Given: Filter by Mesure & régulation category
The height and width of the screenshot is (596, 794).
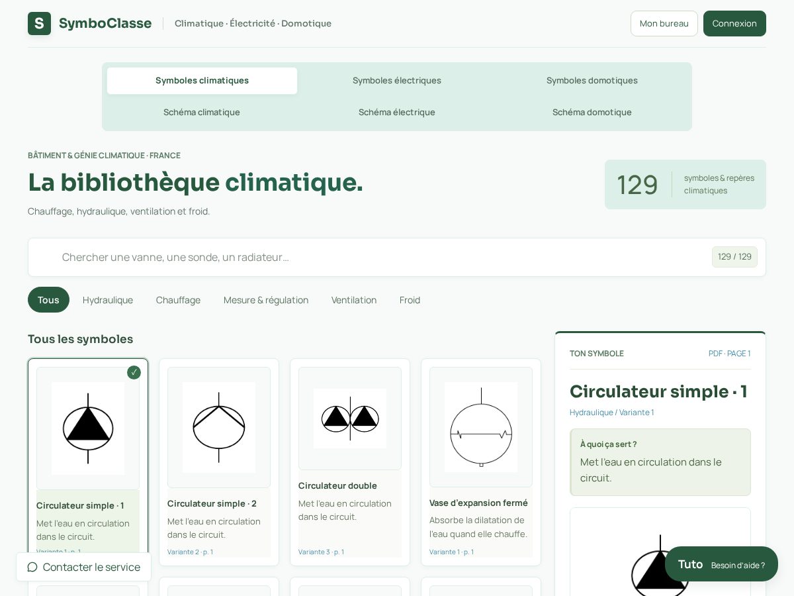Looking at the screenshot, I should (x=266, y=300).
